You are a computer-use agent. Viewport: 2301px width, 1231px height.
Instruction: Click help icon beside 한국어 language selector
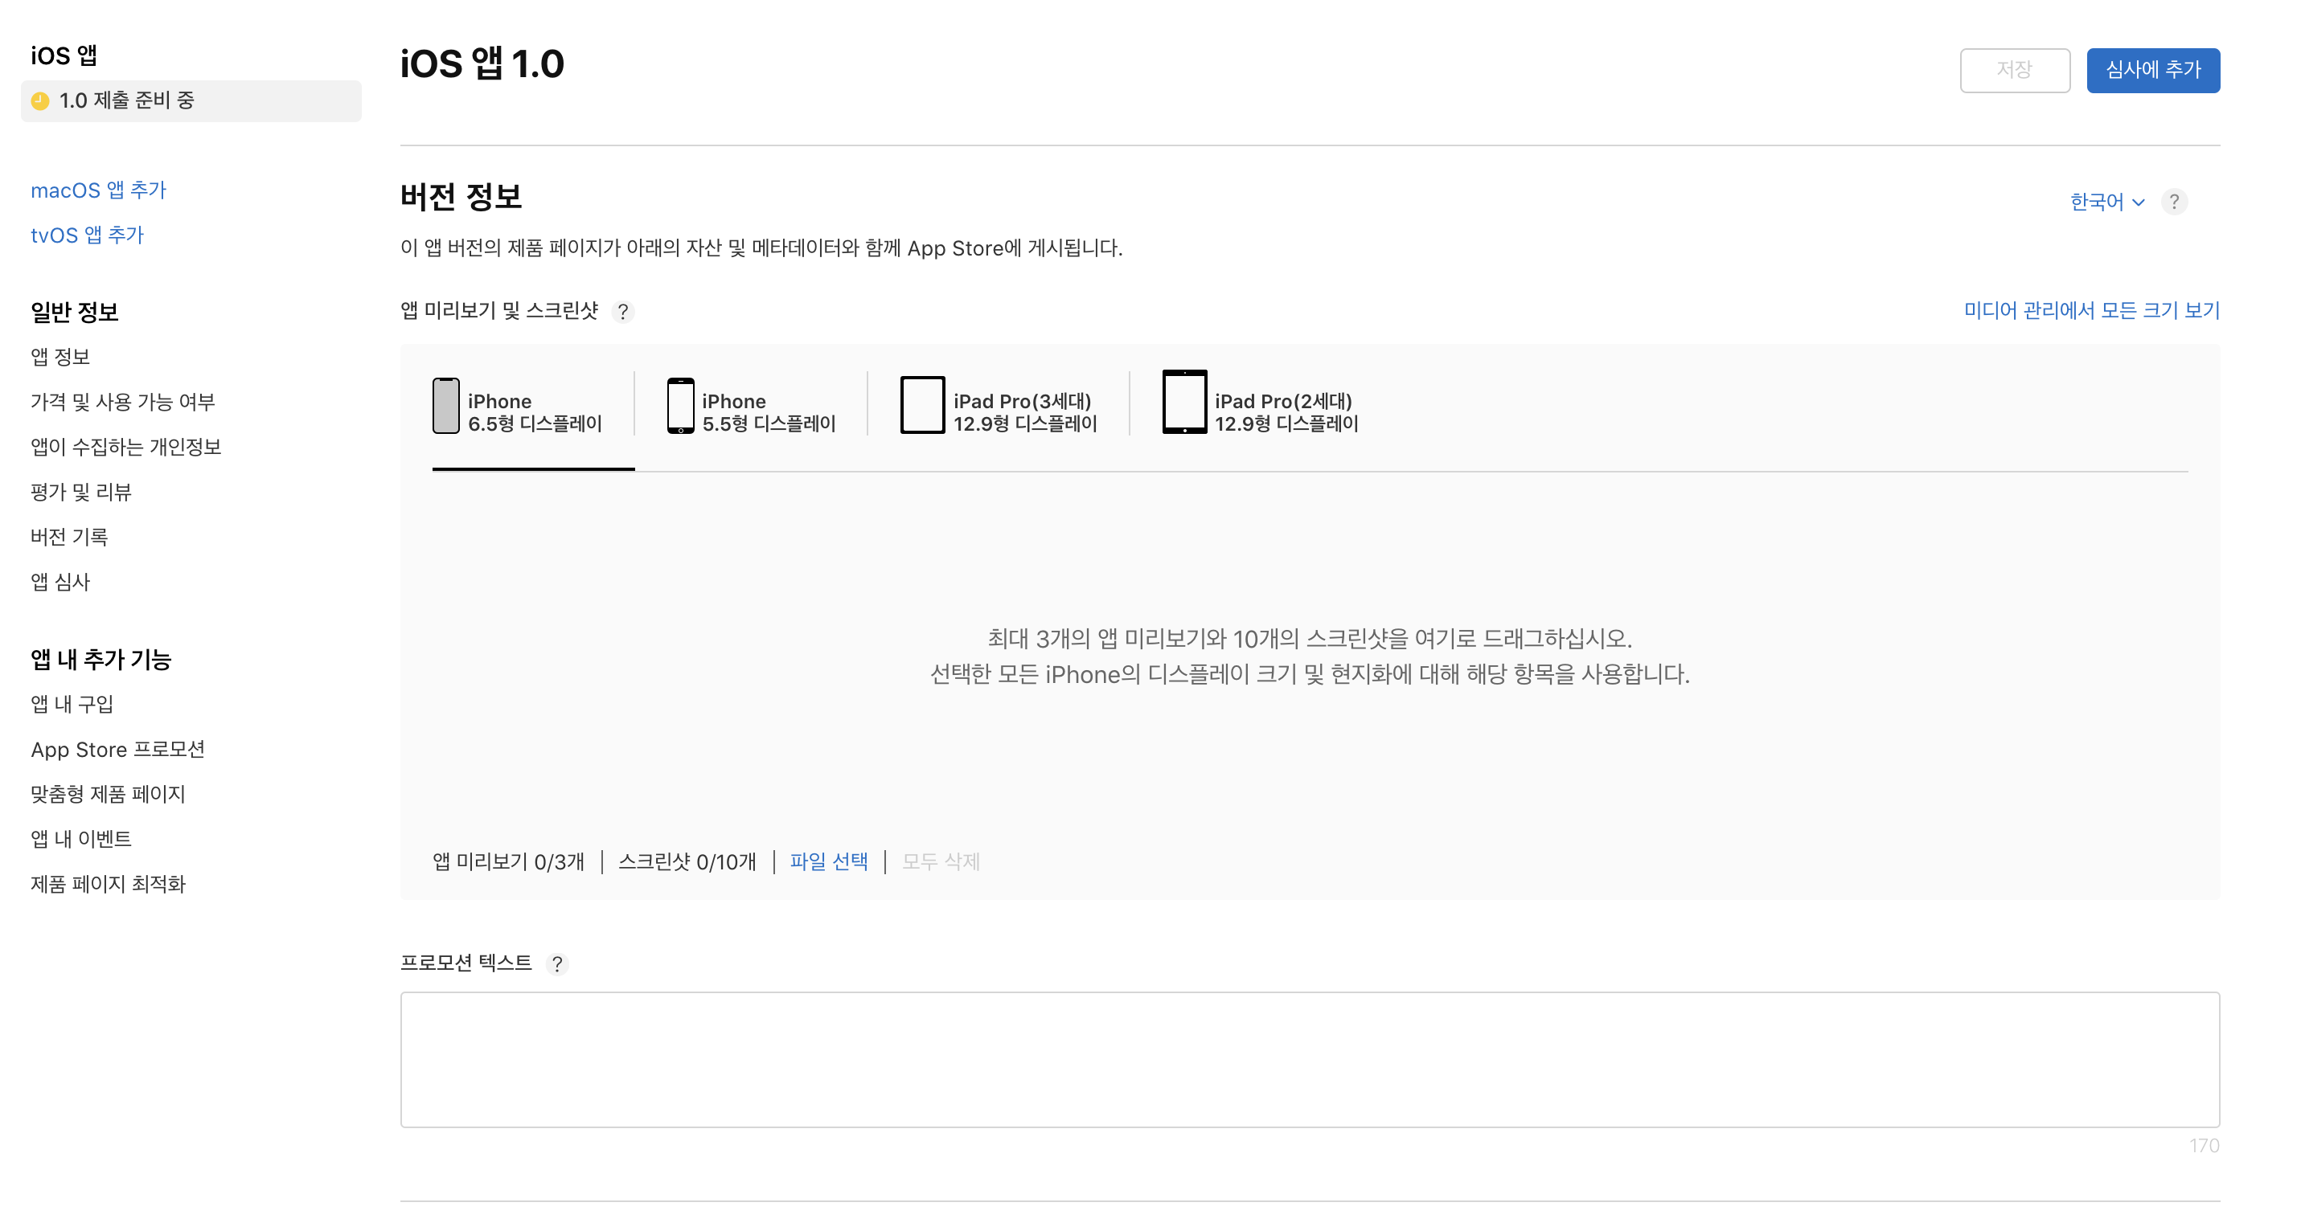coord(2173,202)
